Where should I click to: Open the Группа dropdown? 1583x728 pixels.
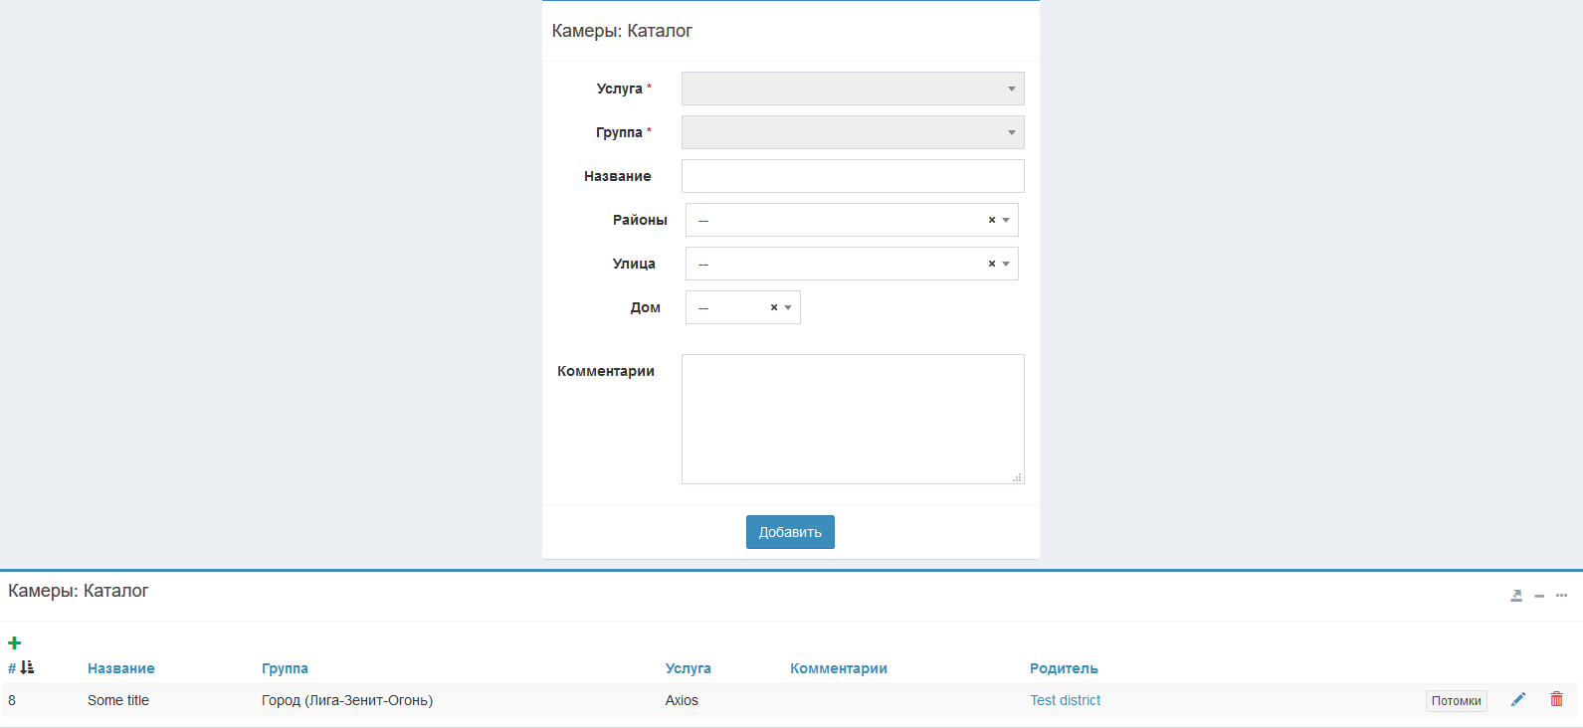click(x=852, y=132)
